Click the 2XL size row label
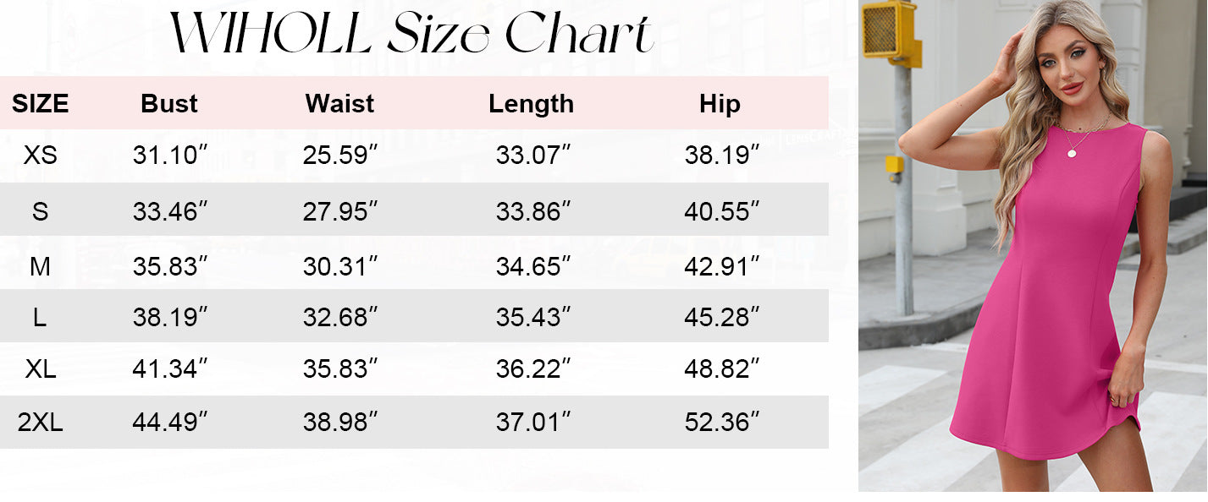 click(x=40, y=423)
